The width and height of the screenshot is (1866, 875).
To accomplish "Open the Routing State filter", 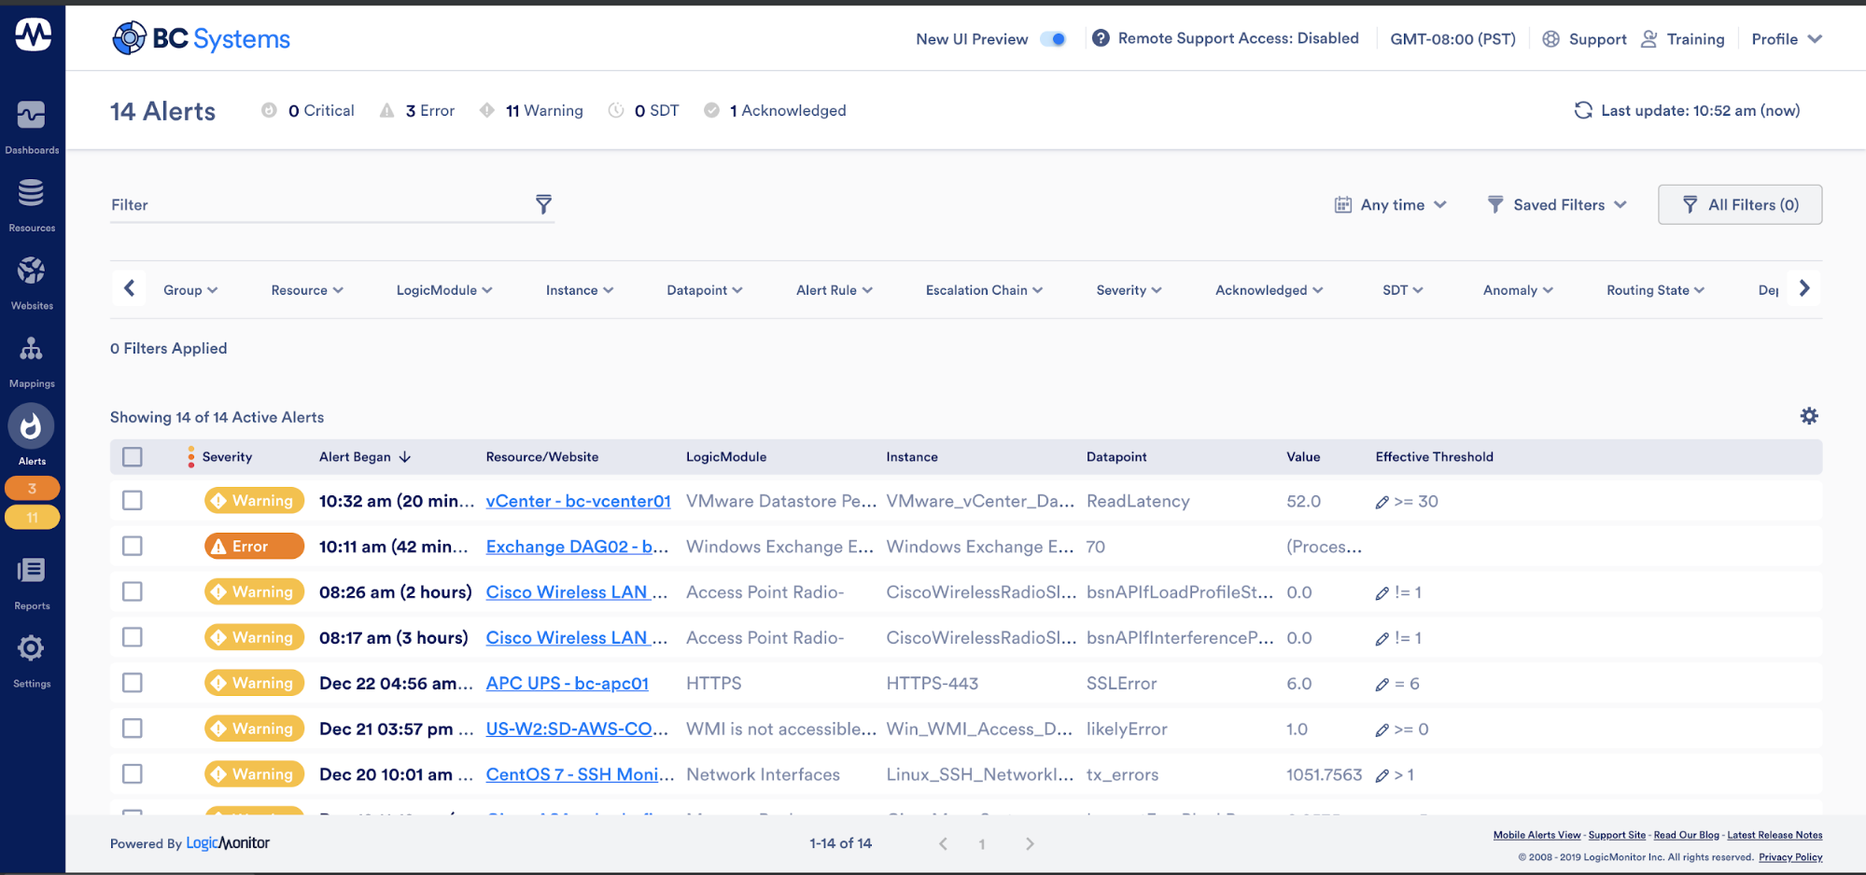I will click(x=1655, y=290).
